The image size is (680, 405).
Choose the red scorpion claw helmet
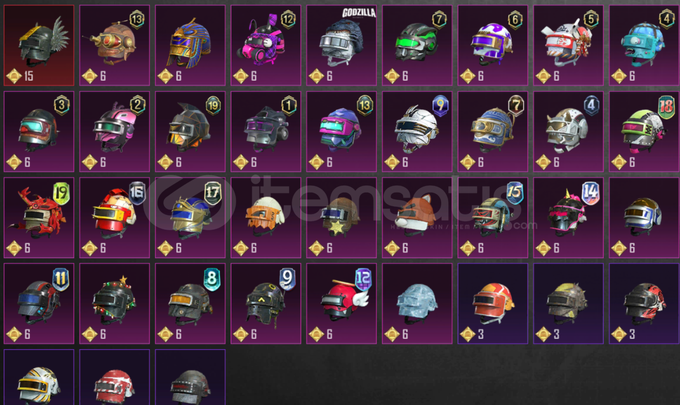click(39, 217)
